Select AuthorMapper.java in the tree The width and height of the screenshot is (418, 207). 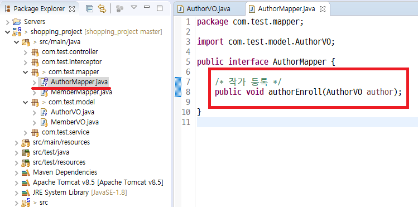79,82
